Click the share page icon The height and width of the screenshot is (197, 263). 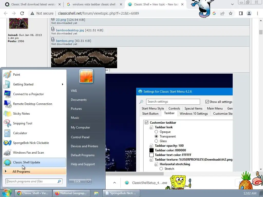[x=222, y=13]
